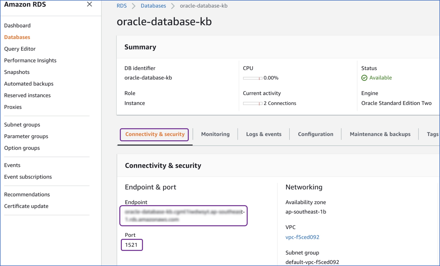Viewport: 440px width, 266px height.
Task: Click the Current activity connections bar
Action: coord(253,104)
